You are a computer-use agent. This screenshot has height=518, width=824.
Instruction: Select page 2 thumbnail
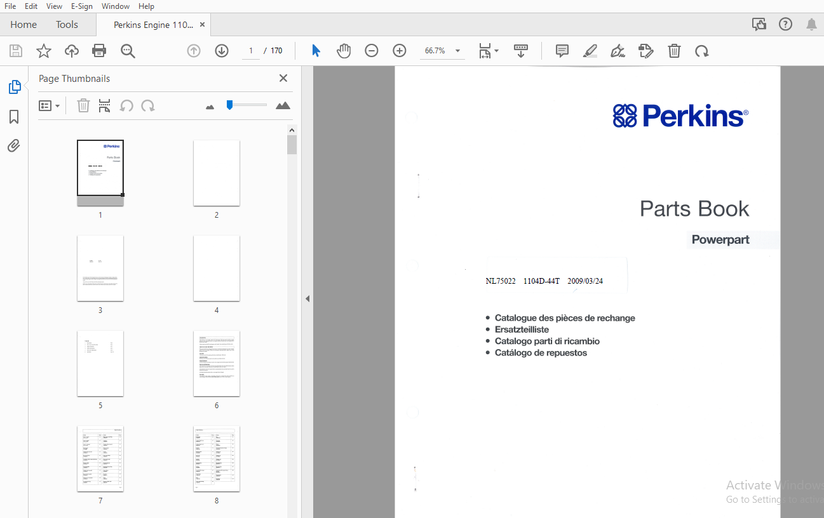(217, 173)
